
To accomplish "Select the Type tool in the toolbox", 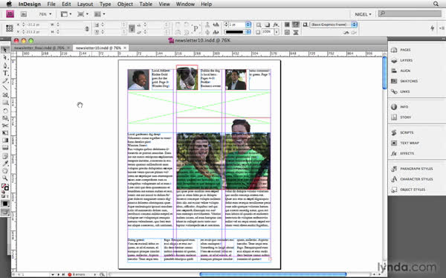I will (x=5, y=73).
